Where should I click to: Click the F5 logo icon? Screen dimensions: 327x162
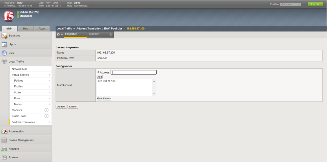click(x=9, y=16)
